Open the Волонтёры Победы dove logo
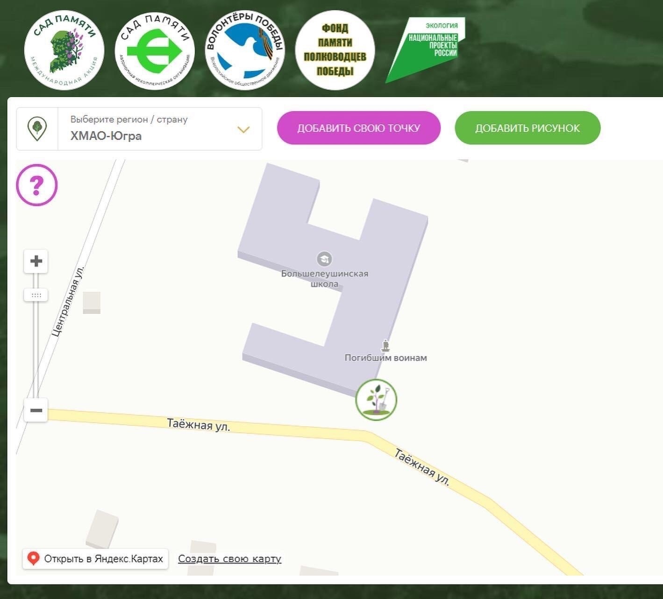Viewport: 663px width, 599px height. [x=245, y=51]
